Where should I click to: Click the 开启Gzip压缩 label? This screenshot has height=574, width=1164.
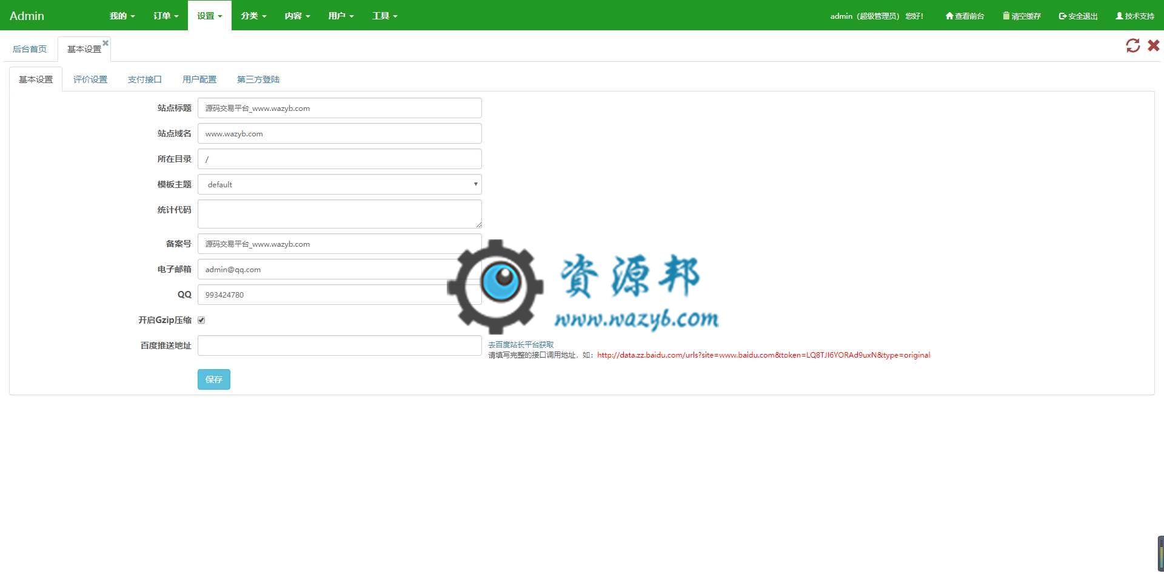[165, 320]
